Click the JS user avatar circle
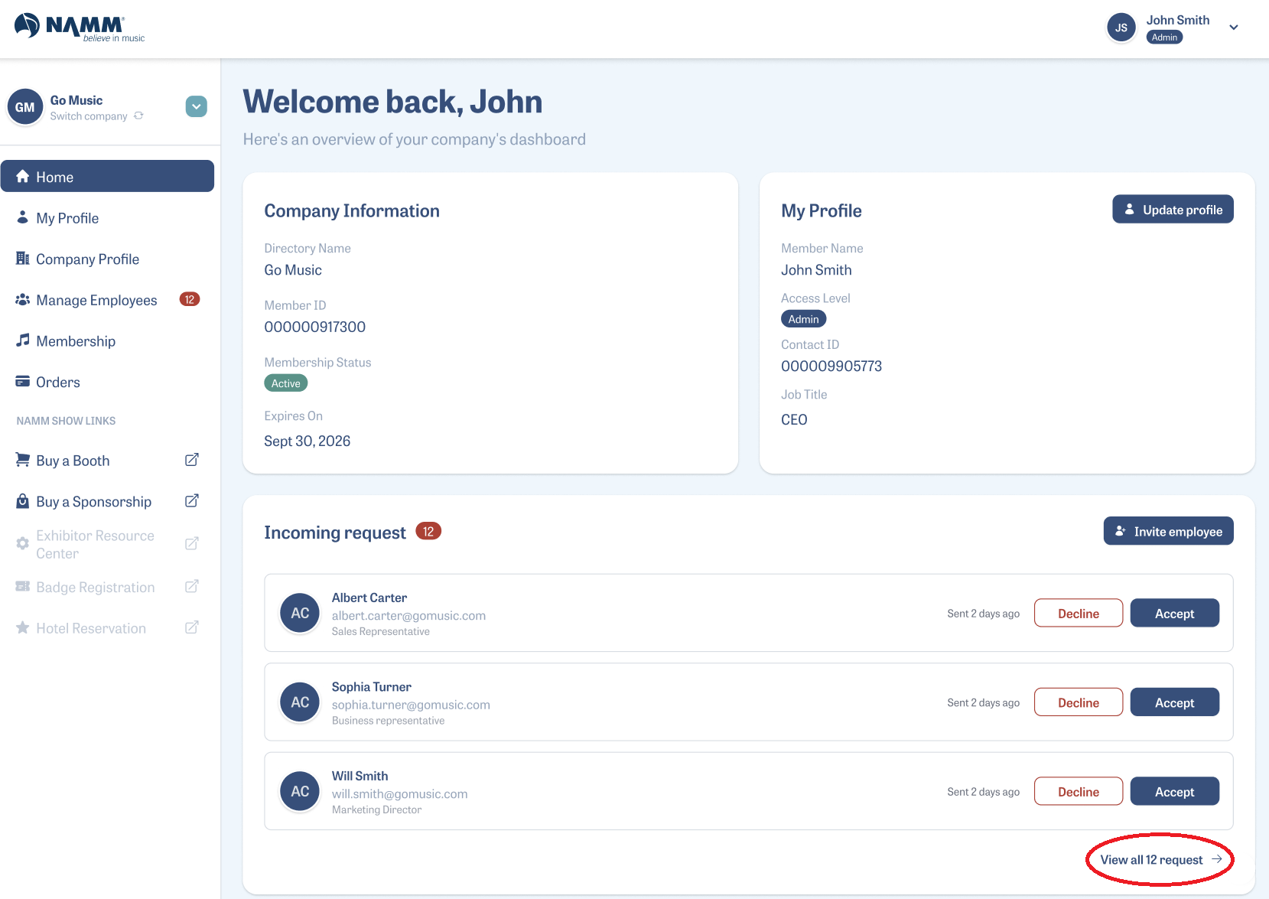This screenshot has height=899, width=1269. click(1121, 28)
